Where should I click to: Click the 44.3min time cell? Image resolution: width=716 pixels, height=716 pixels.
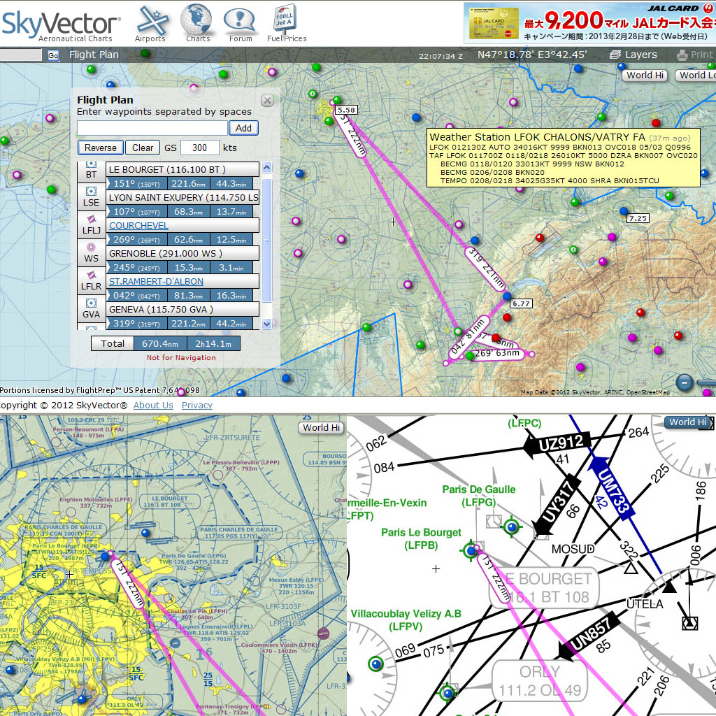231,184
